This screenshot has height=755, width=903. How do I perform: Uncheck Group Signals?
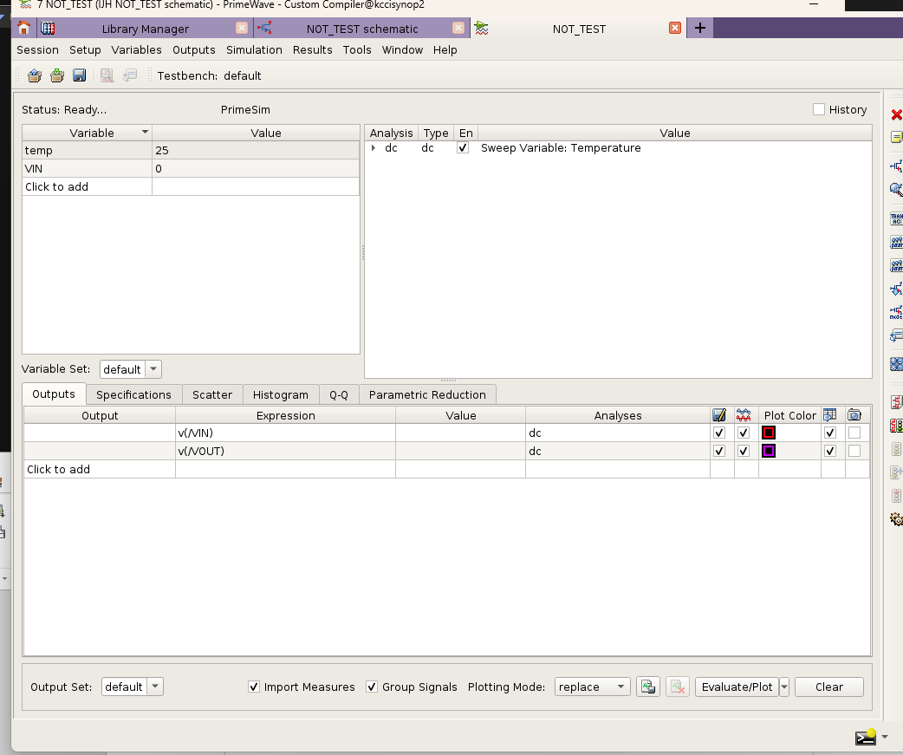(x=372, y=687)
